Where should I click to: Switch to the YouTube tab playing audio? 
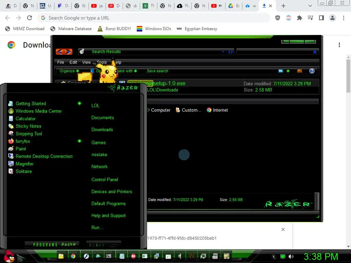click(x=217, y=6)
